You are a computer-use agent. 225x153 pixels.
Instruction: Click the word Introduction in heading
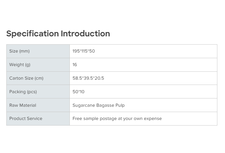pyautogui.click(x=85, y=34)
